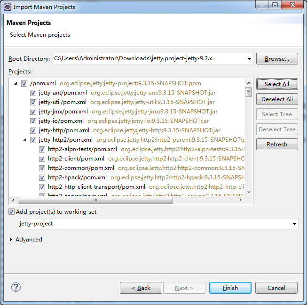Open the working set jetty-project dropdown
Viewport: 307px width, 305px height.
coord(294,224)
